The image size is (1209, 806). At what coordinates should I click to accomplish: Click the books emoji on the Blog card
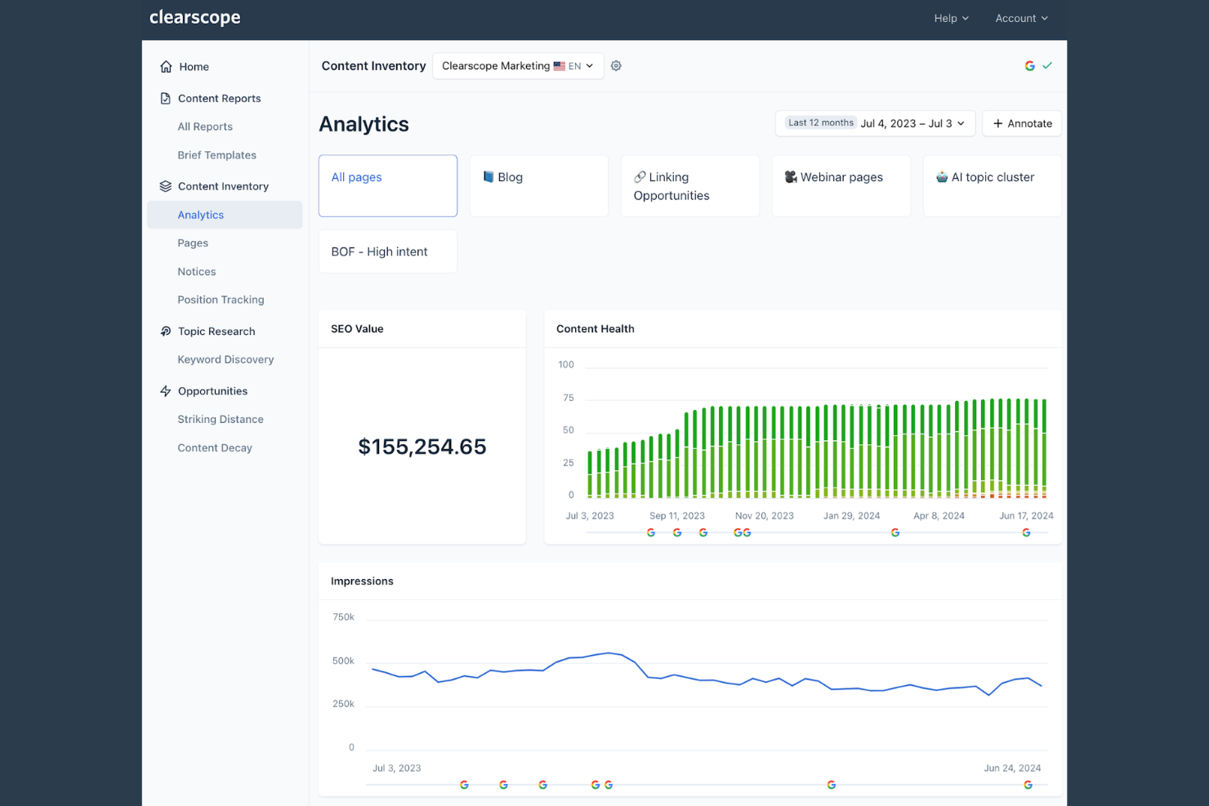(489, 176)
